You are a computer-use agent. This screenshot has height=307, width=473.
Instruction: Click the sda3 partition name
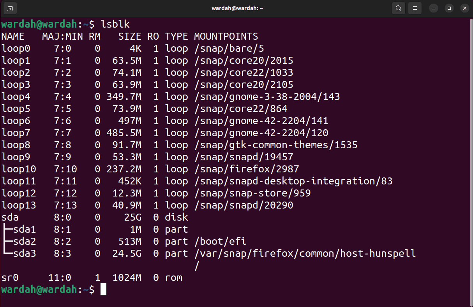coord(25,253)
